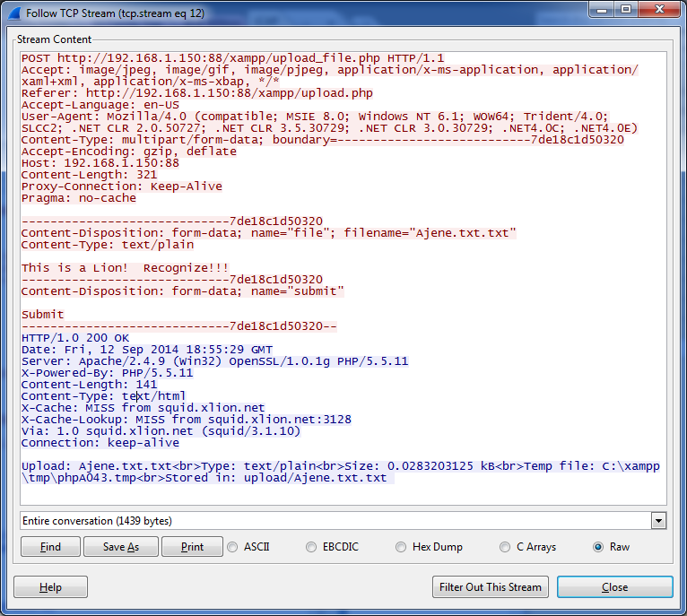Open the Entire conversation dropdown
687x616 pixels.
coord(659,521)
